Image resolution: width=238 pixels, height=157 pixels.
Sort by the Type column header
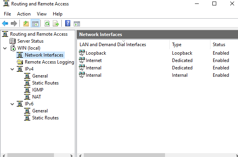190,45
